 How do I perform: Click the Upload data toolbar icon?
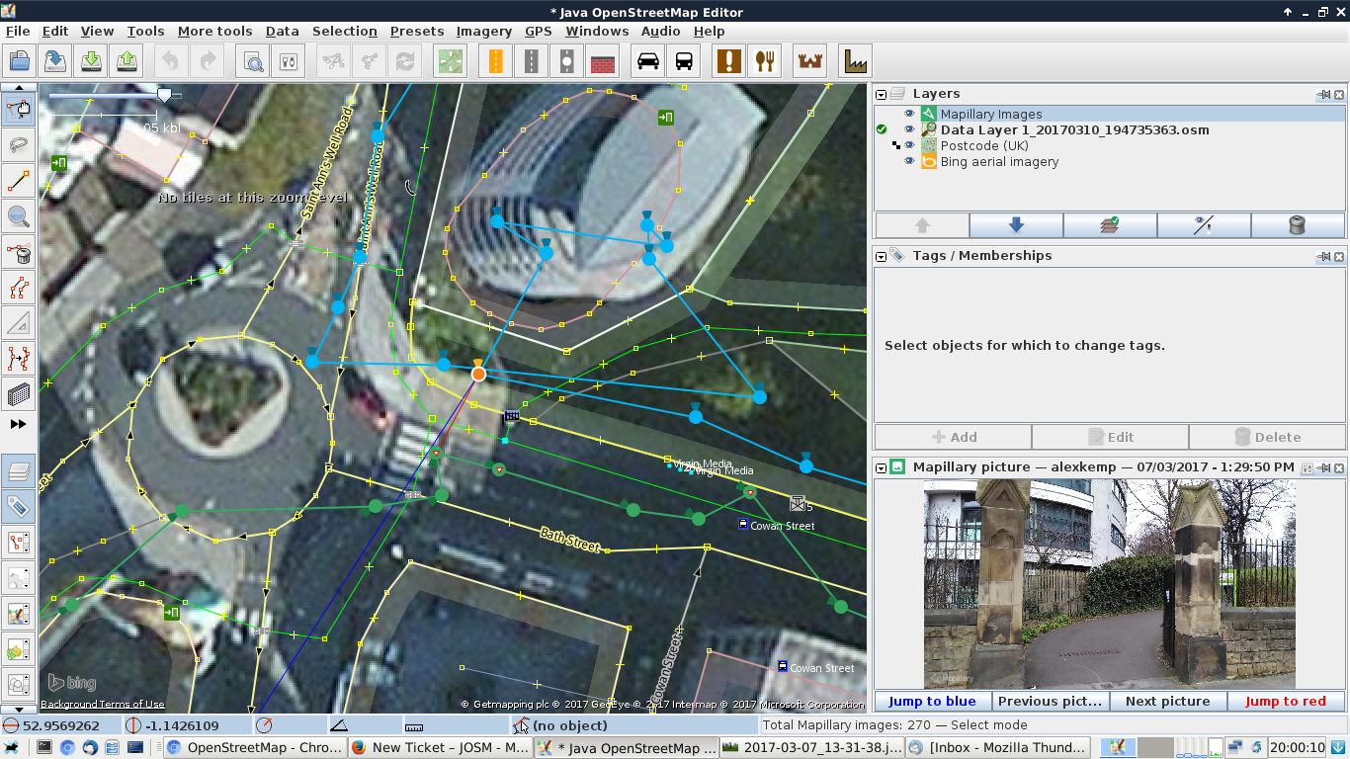pyautogui.click(x=127, y=61)
